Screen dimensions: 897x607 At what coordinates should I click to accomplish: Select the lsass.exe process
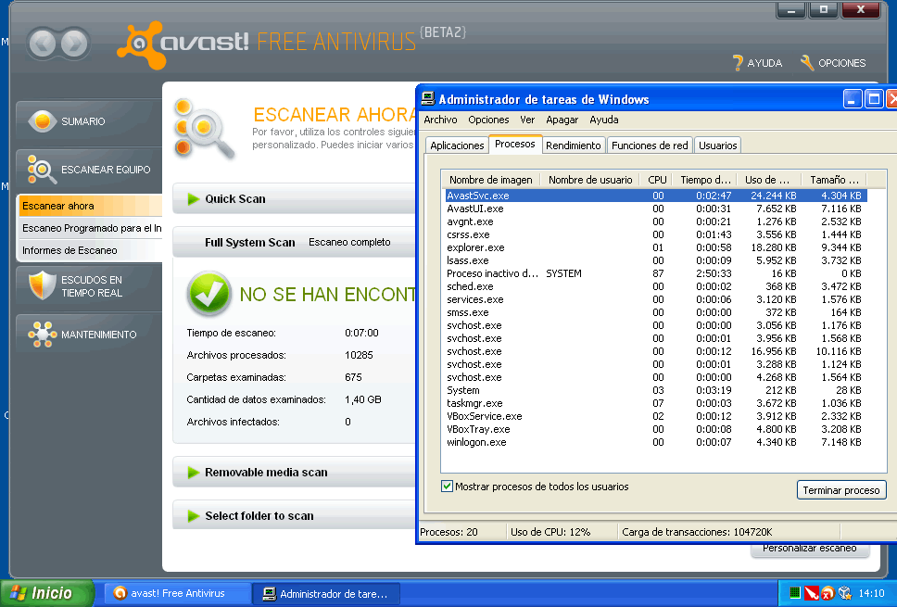click(x=656, y=260)
